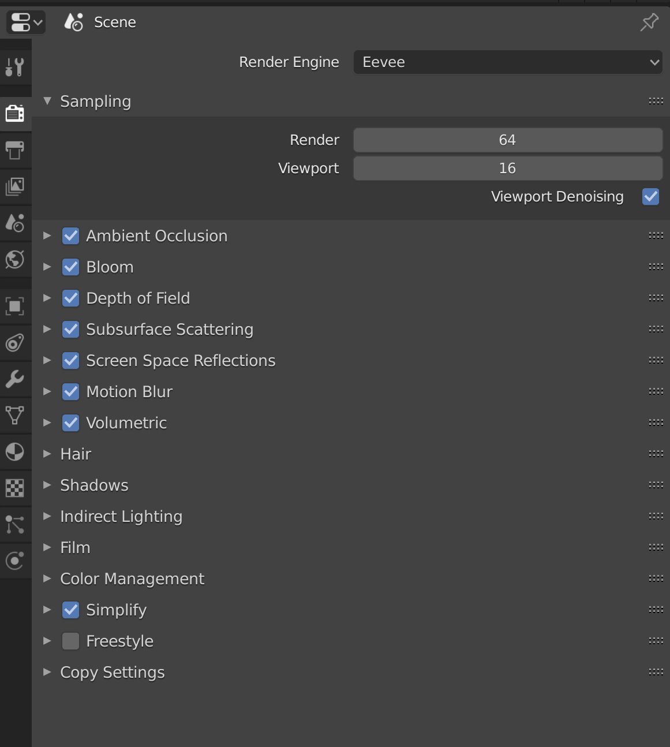The image size is (670, 747).
Task: Toggle the pin icon in header
Action: click(x=649, y=23)
